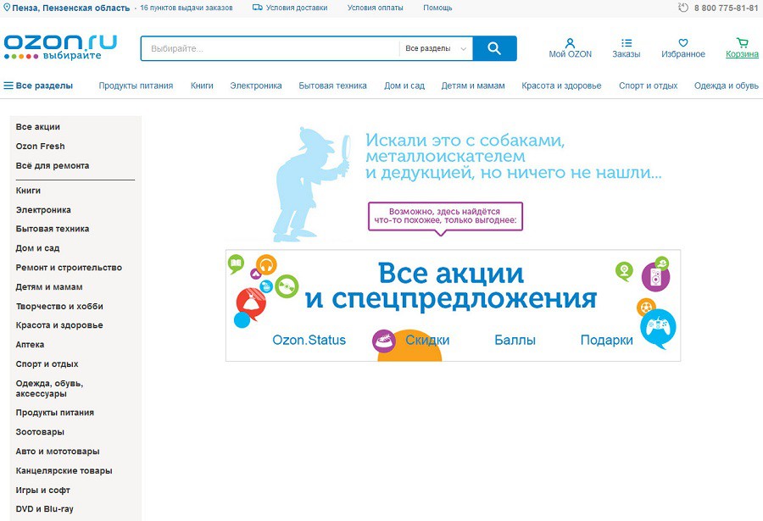Open Избранное heart icon
763x521 pixels.
(x=683, y=43)
